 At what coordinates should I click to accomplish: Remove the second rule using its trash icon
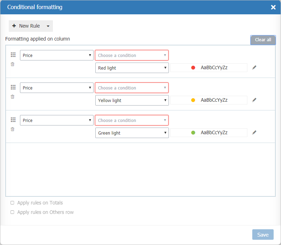pyautogui.click(x=12, y=96)
